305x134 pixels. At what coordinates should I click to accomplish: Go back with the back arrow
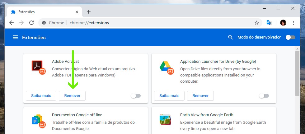tap(12, 23)
